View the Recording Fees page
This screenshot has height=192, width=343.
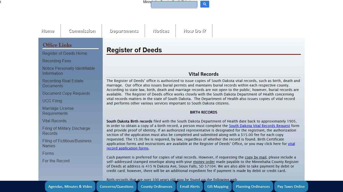tap(56, 61)
